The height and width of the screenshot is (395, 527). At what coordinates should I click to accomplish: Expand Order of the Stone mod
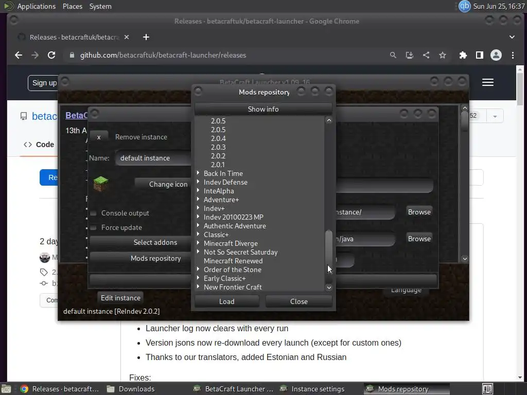[198, 269]
